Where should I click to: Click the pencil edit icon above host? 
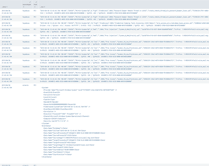tap(36, 2)
